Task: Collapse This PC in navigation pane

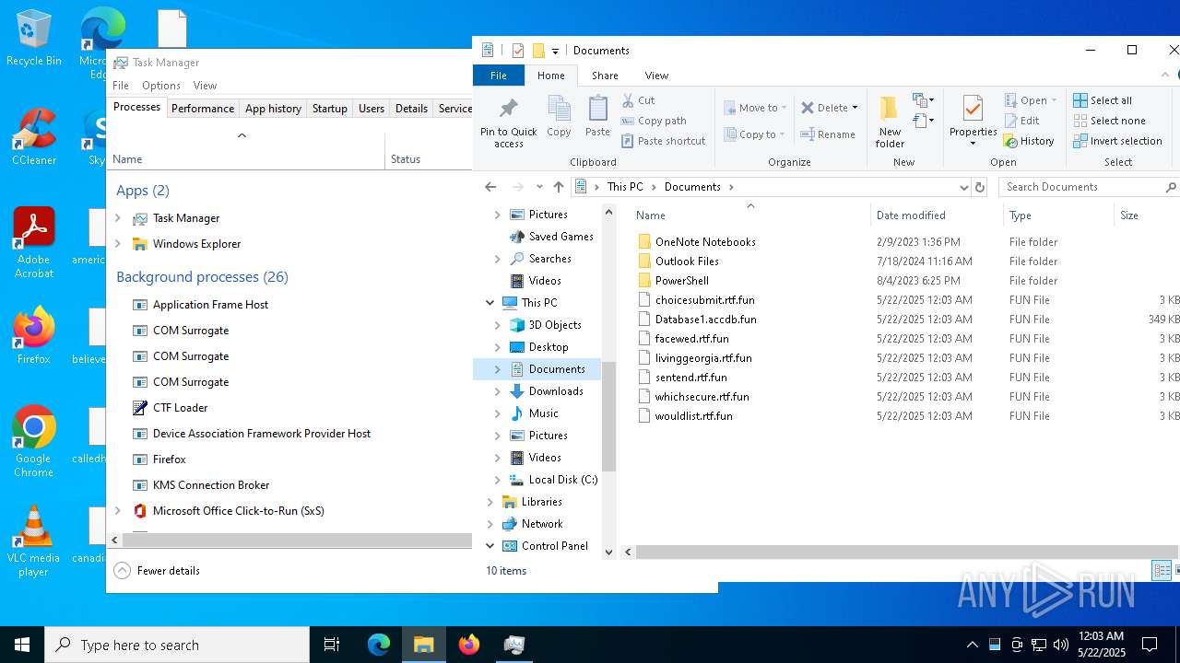Action: coord(490,303)
